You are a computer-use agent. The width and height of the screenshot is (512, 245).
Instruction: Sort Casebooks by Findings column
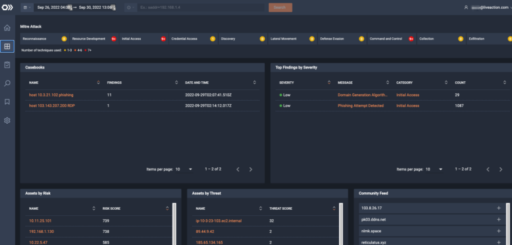point(176,83)
